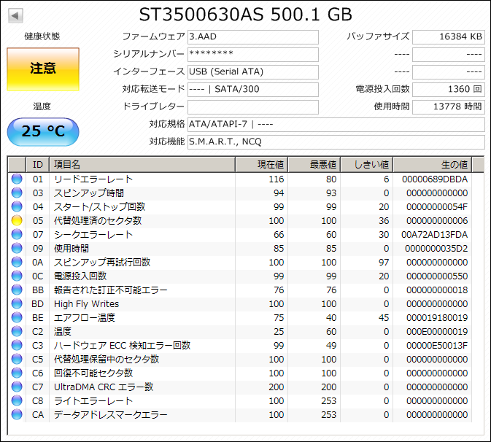Image resolution: width=491 pixels, height=442 pixels.
Task: Select the ハードウェア ECC 検知エラー回数 row name
Action: (122, 345)
